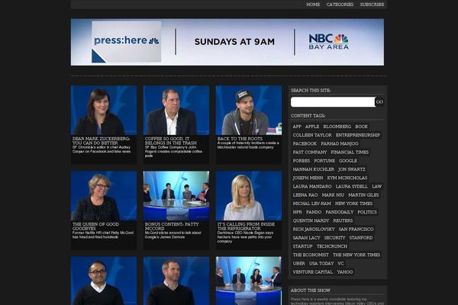Viewport: 458px width, 305px height.
Task: Open It's Calling From Inside the Refrigerator headline
Action: 246,226
